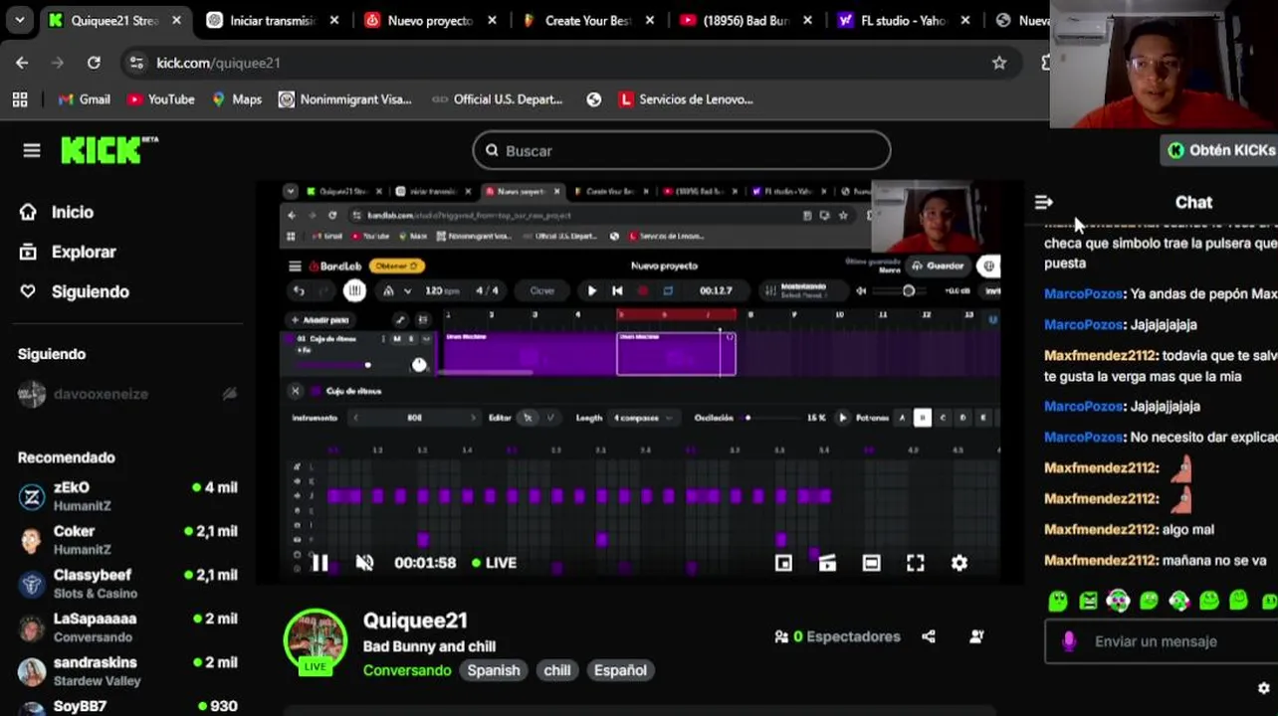
Task: Toggle theater mode in the player
Action: 871,563
